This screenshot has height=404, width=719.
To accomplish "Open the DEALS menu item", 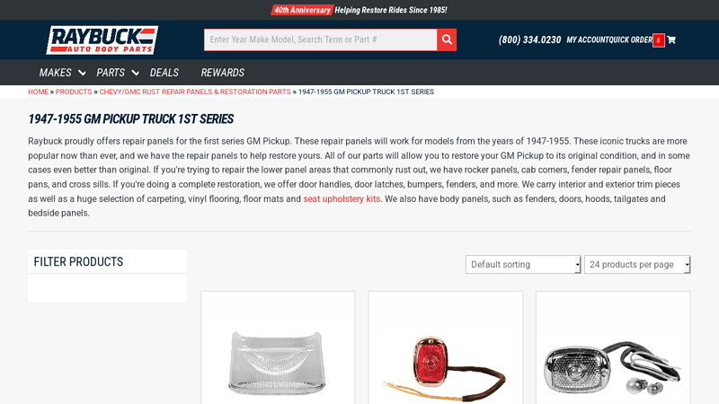I will [x=164, y=73].
